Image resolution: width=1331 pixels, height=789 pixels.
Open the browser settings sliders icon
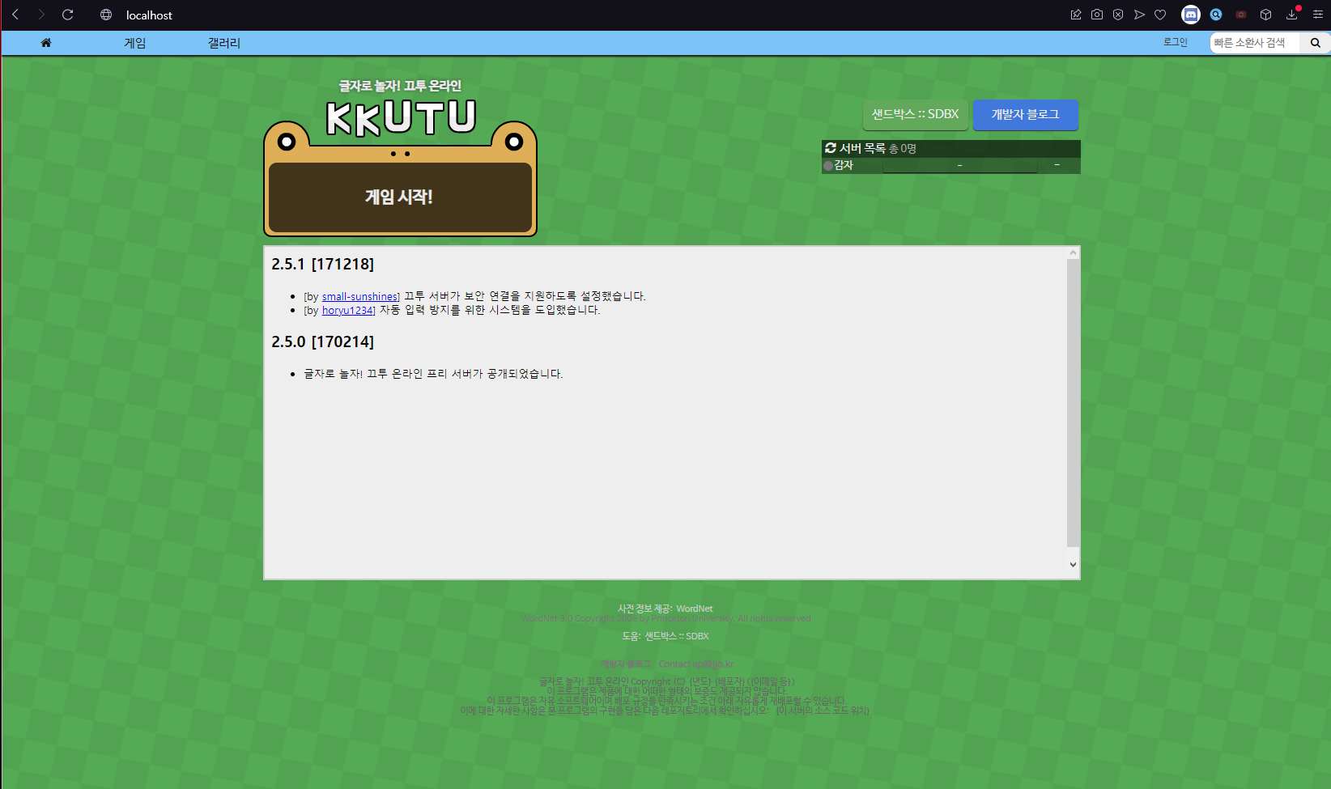click(x=1317, y=15)
